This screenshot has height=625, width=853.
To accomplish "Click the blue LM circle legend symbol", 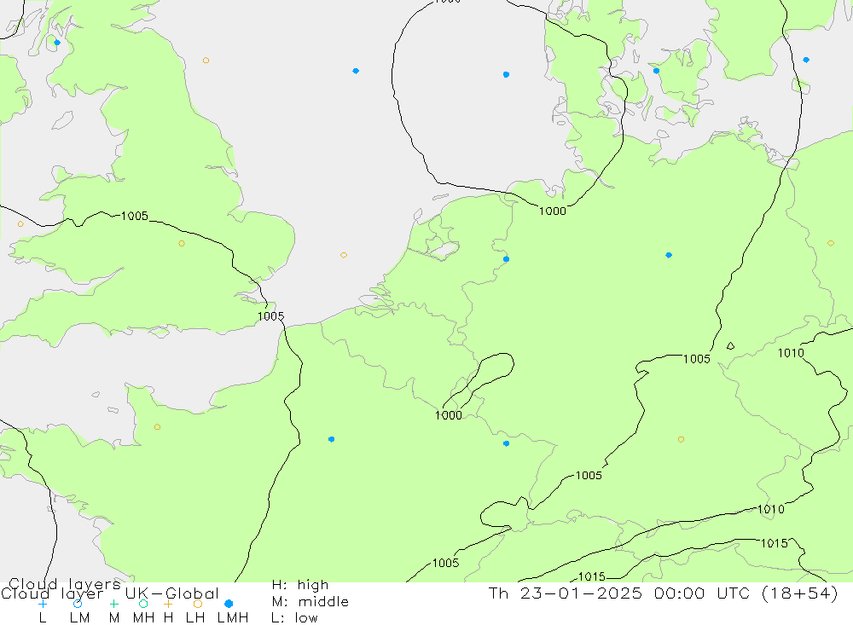I will pyautogui.click(x=78, y=604).
